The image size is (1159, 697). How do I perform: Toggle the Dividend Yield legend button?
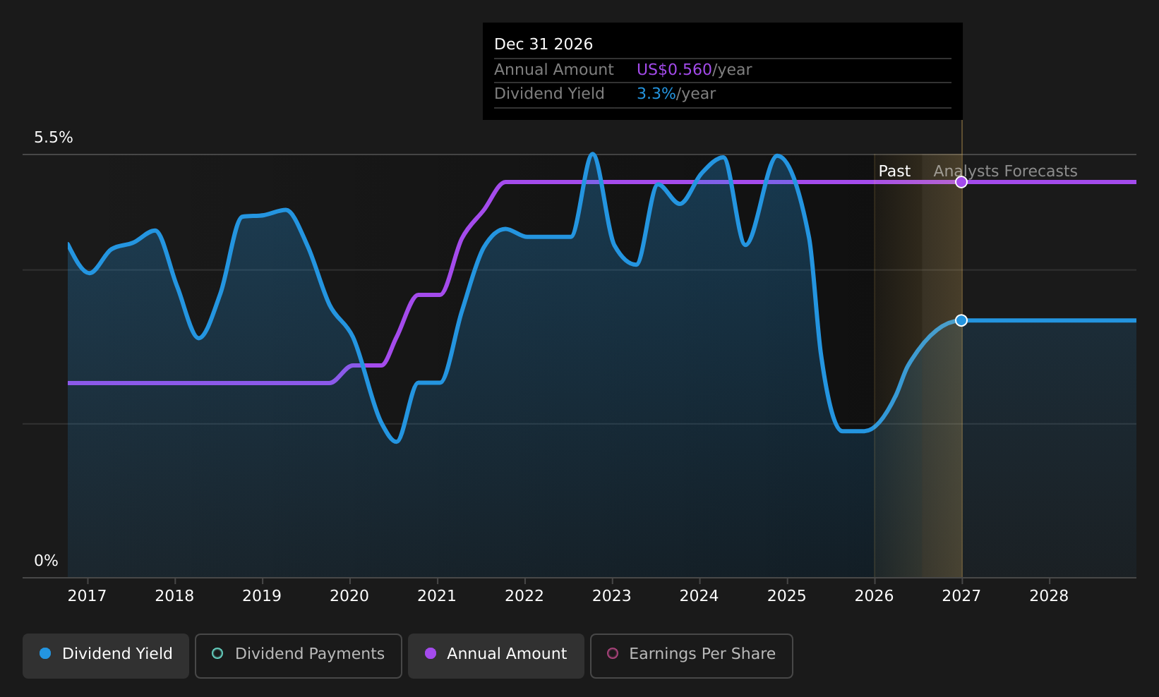coord(106,655)
